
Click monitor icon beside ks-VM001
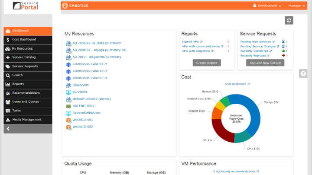(x=68, y=92)
